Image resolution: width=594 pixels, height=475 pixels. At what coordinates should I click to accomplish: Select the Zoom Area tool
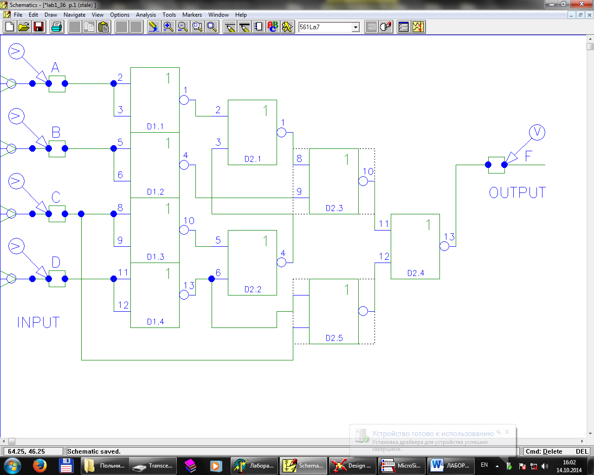[x=198, y=27]
